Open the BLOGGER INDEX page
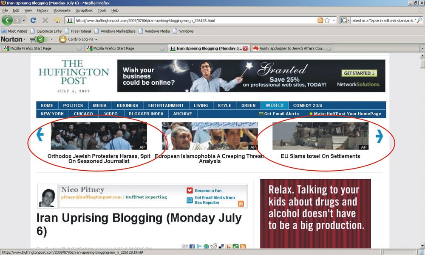Screen dimensions: 425x255 pyautogui.click(x=146, y=114)
